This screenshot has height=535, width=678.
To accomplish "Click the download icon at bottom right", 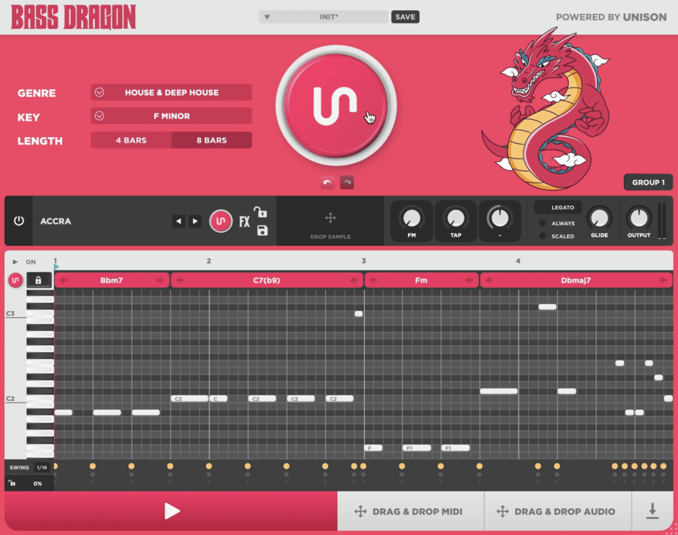I will [x=652, y=511].
